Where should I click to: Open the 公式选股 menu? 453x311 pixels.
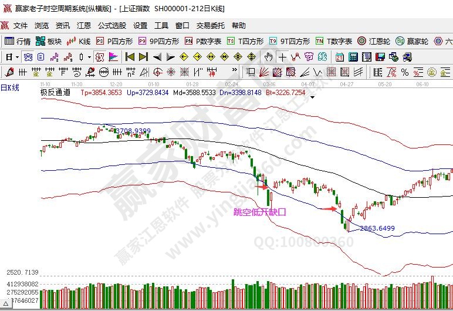point(112,26)
